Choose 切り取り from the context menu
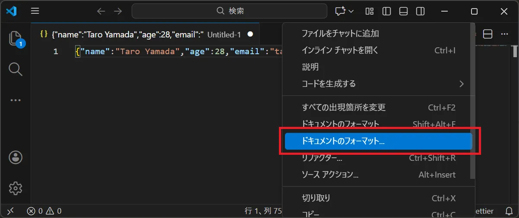Viewport: 519px width, 218px height. tap(378, 198)
